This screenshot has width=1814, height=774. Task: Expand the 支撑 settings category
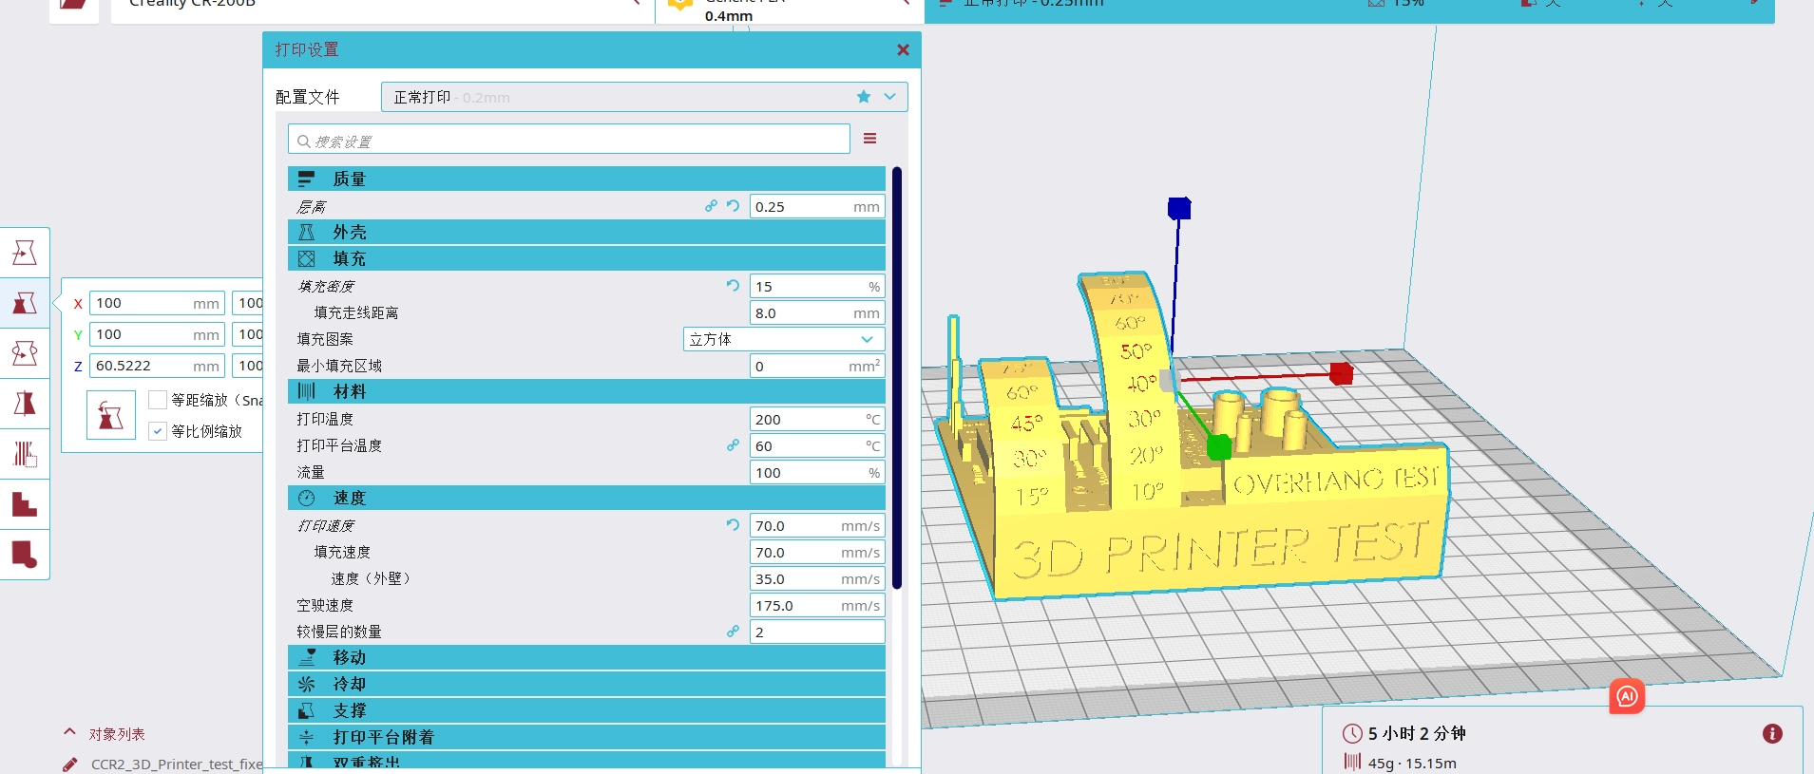(x=586, y=710)
